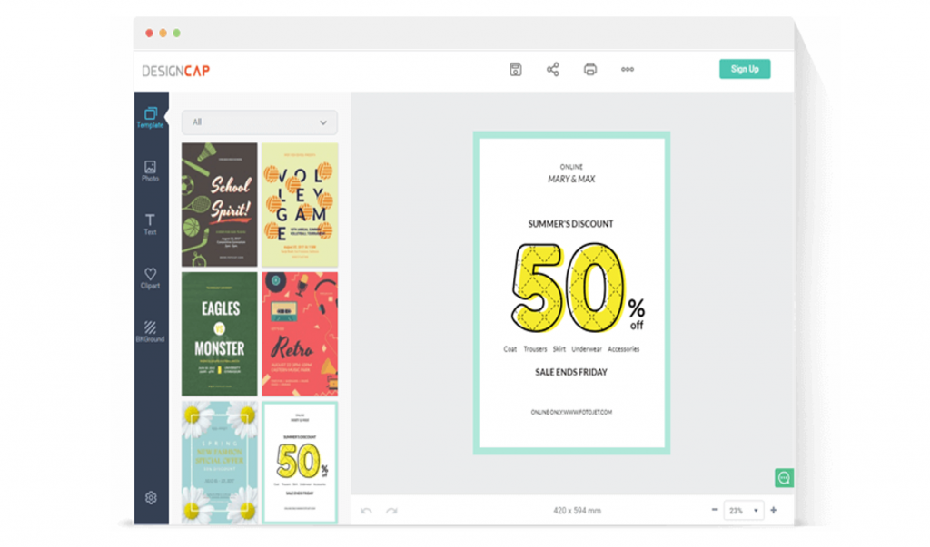930x547 pixels.
Task: Open the more options ellipsis icon
Action: pos(628,69)
